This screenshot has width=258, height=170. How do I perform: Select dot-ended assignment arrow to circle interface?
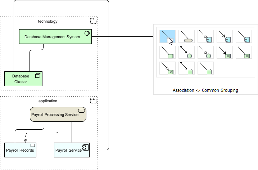pyautogui.click(x=186, y=52)
